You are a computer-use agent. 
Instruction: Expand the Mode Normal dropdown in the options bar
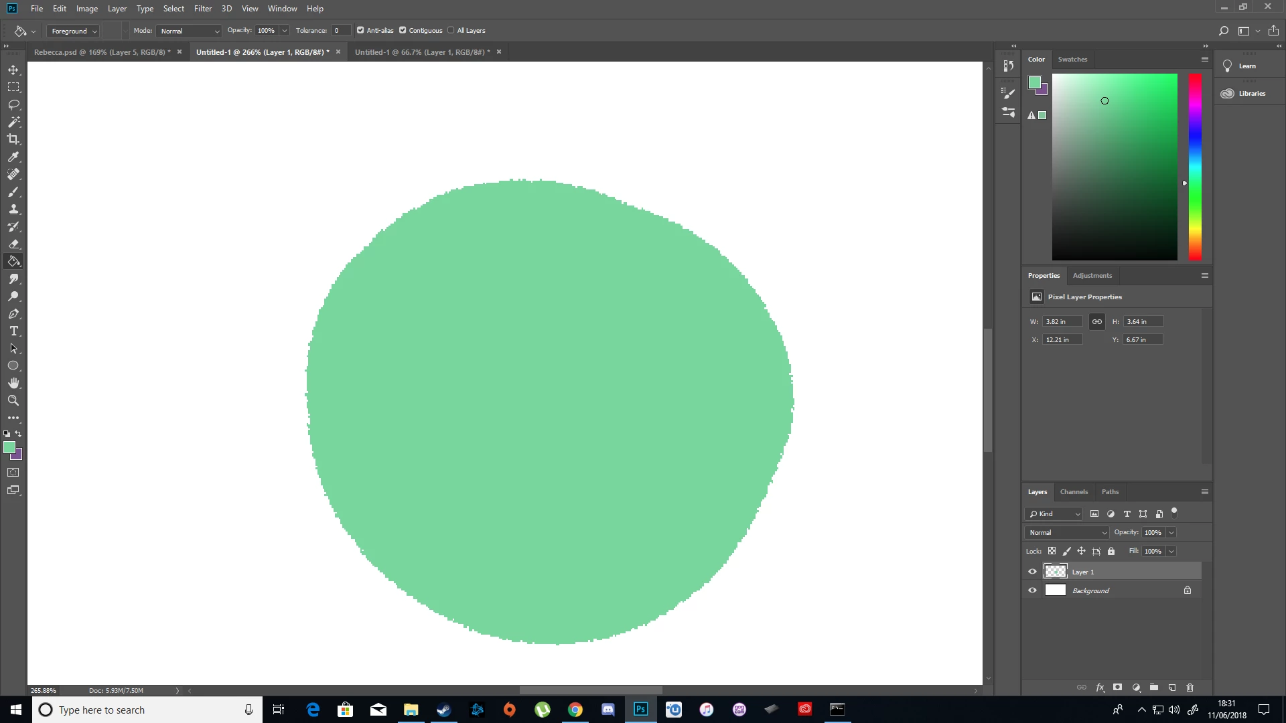pyautogui.click(x=189, y=31)
